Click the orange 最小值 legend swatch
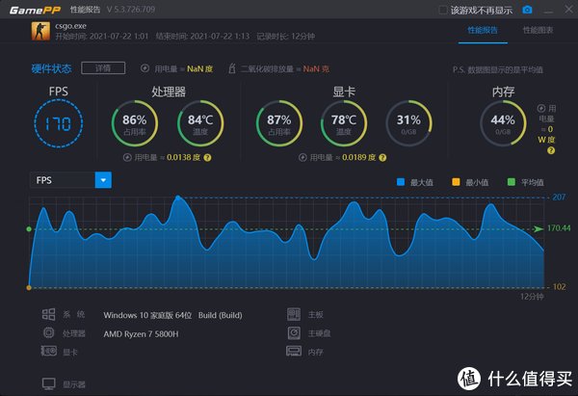The height and width of the screenshot is (396, 578). click(456, 182)
